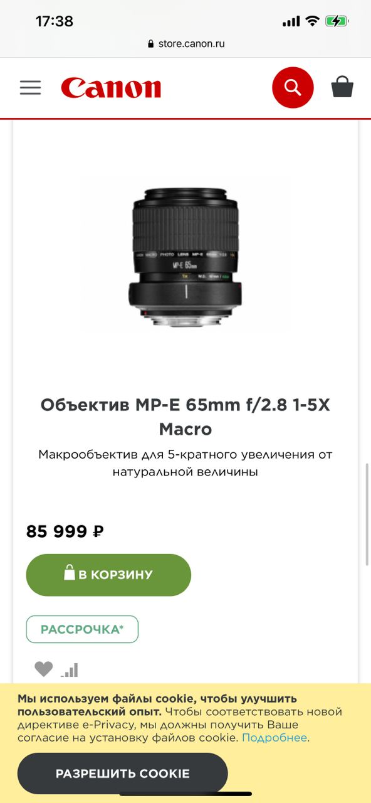371x803 pixels.
Task: Add lens to favorites with heart icon
Action: click(x=43, y=669)
